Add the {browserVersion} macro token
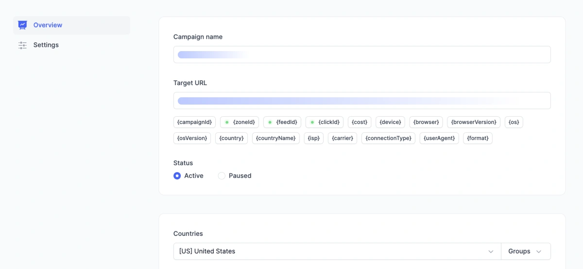The width and height of the screenshot is (583, 269). coord(474,122)
